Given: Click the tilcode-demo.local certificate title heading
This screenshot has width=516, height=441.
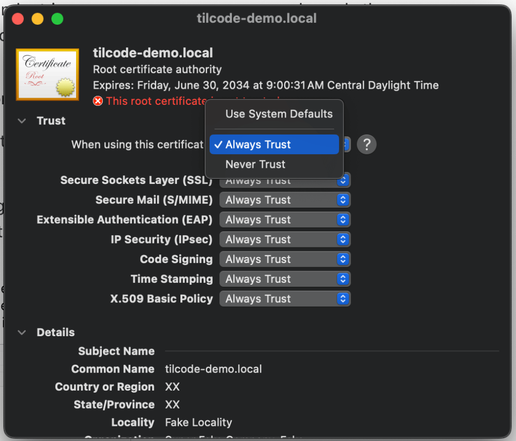Looking at the screenshot, I should click(x=153, y=53).
